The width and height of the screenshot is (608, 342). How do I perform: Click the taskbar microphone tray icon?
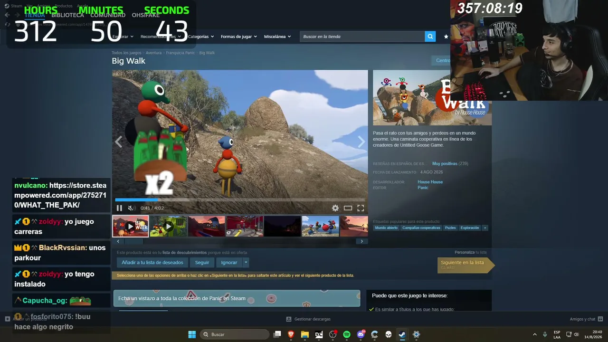545,334
